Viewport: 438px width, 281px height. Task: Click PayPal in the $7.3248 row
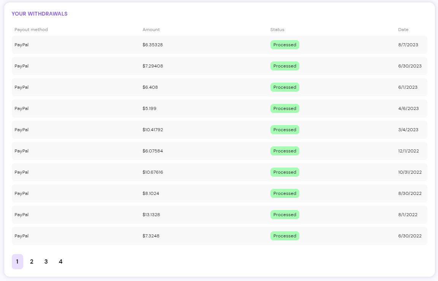[x=22, y=236]
